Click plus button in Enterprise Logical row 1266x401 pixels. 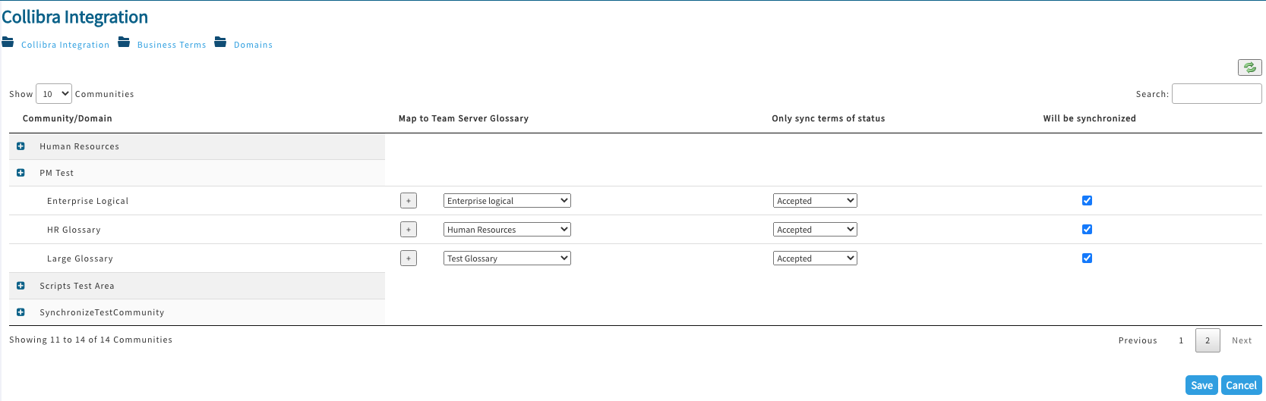click(409, 201)
